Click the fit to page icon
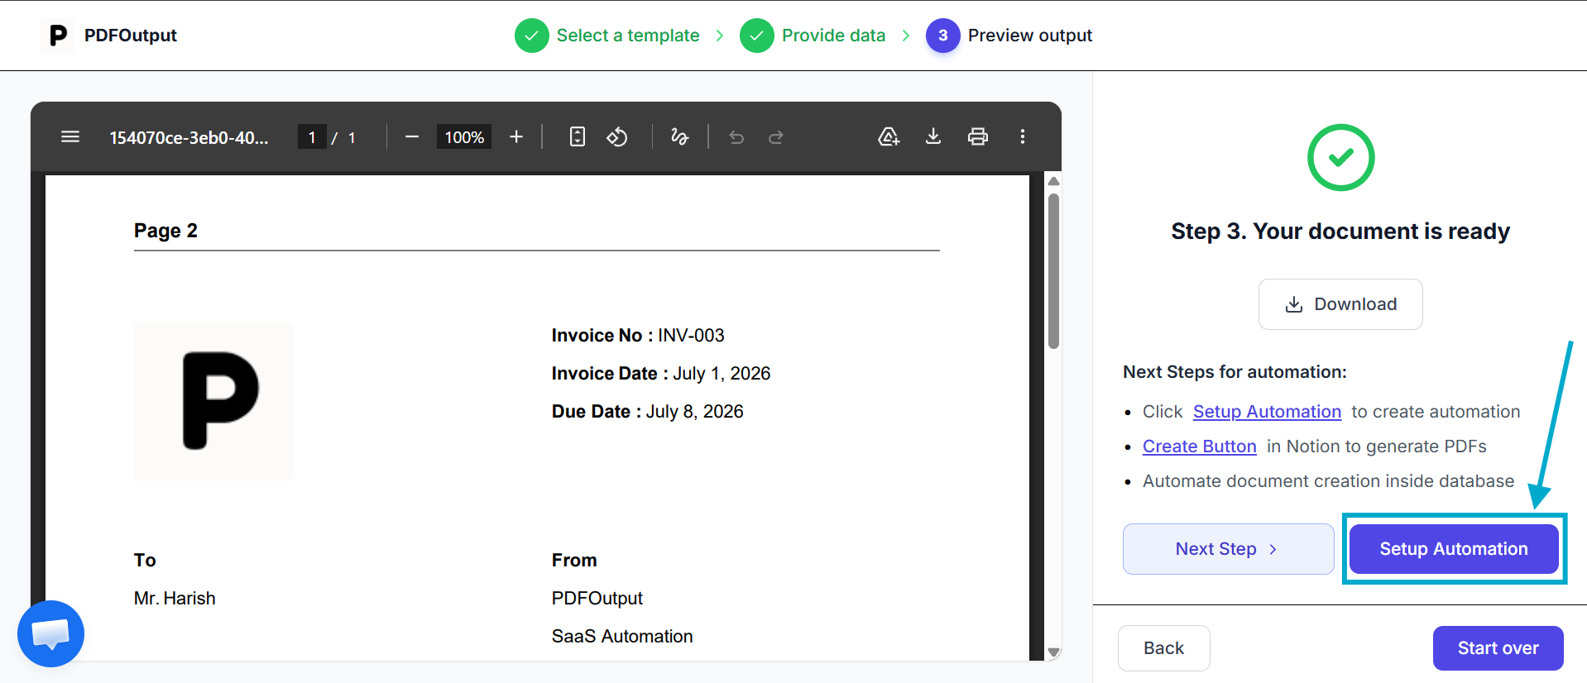This screenshot has height=683, width=1587. [578, 136]
